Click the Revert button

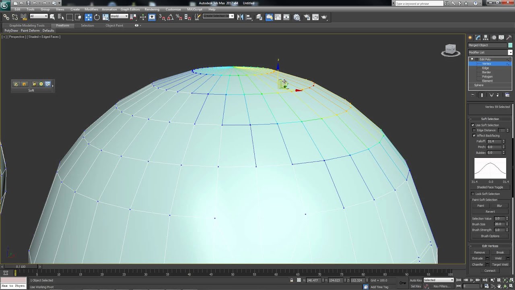[x=490, y=211]
